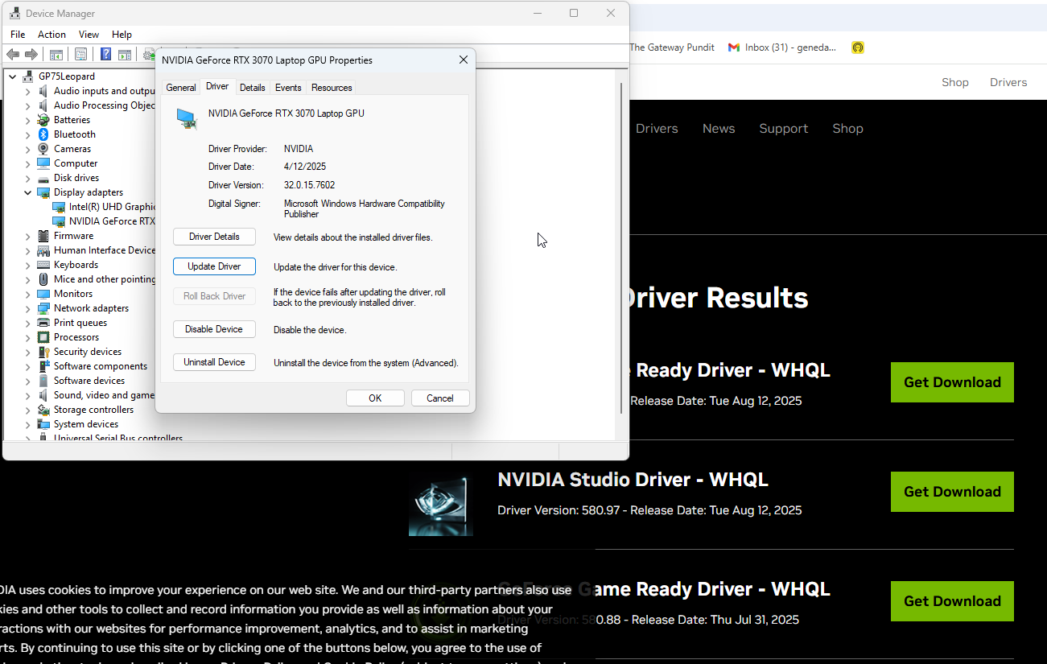Click the Update Driver button
1047x664 pixels.
click(x=214, y=266)
